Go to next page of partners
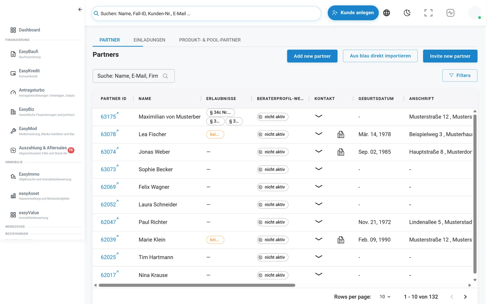Image resolution: width=487 pixels, height=304 pixels. [x=465, y=297]
